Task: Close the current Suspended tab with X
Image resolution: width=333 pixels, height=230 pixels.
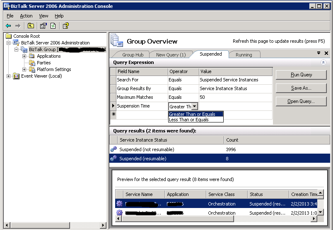Action: pos(326,53)
